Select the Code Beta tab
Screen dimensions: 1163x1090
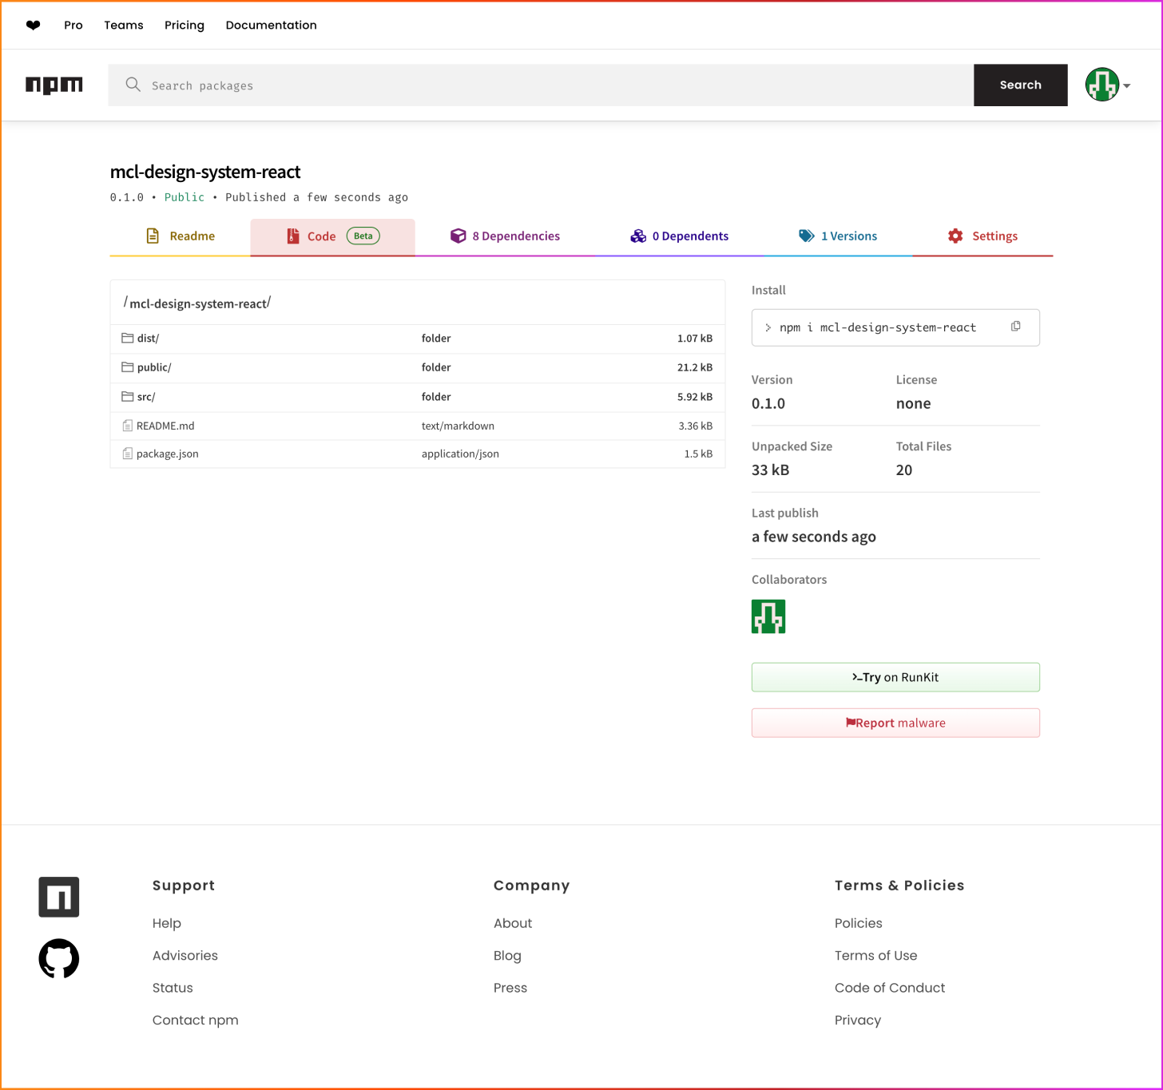coord(333,236)
